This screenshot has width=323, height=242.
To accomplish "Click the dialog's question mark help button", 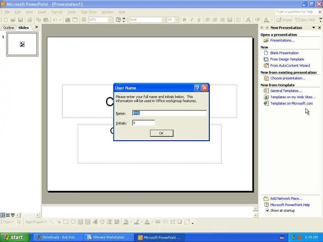I will [197, 88].
